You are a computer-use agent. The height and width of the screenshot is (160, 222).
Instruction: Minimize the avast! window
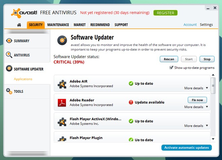(208, 8)
